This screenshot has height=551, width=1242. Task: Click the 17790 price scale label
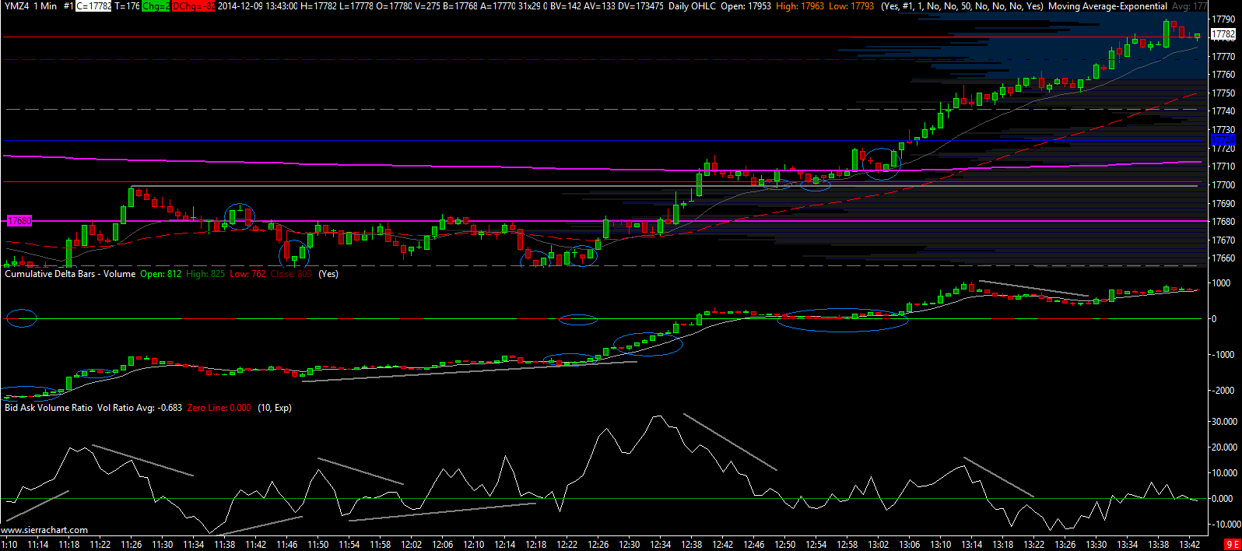click(1223, 19)
